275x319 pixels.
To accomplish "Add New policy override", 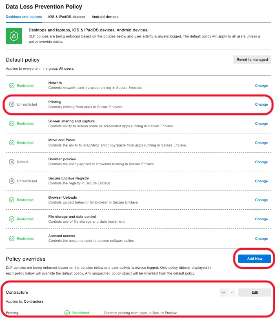I will 255,259.
